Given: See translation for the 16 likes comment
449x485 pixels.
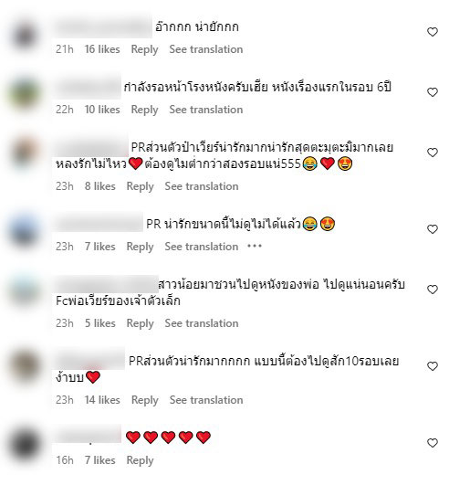Looking at the screenshot, I should coord(206,49).
